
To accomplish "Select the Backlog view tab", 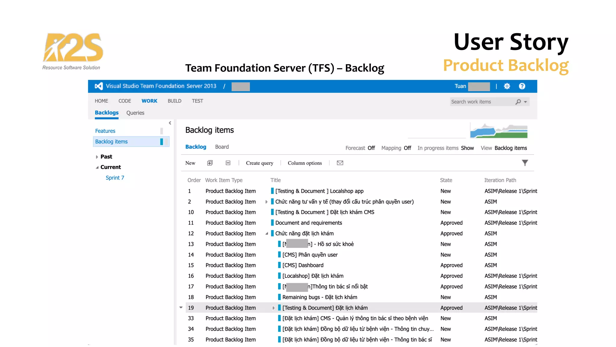I will [x=196, y=147].
